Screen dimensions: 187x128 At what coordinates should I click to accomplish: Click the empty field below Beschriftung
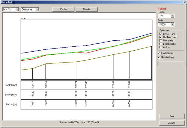click(171, 64)
